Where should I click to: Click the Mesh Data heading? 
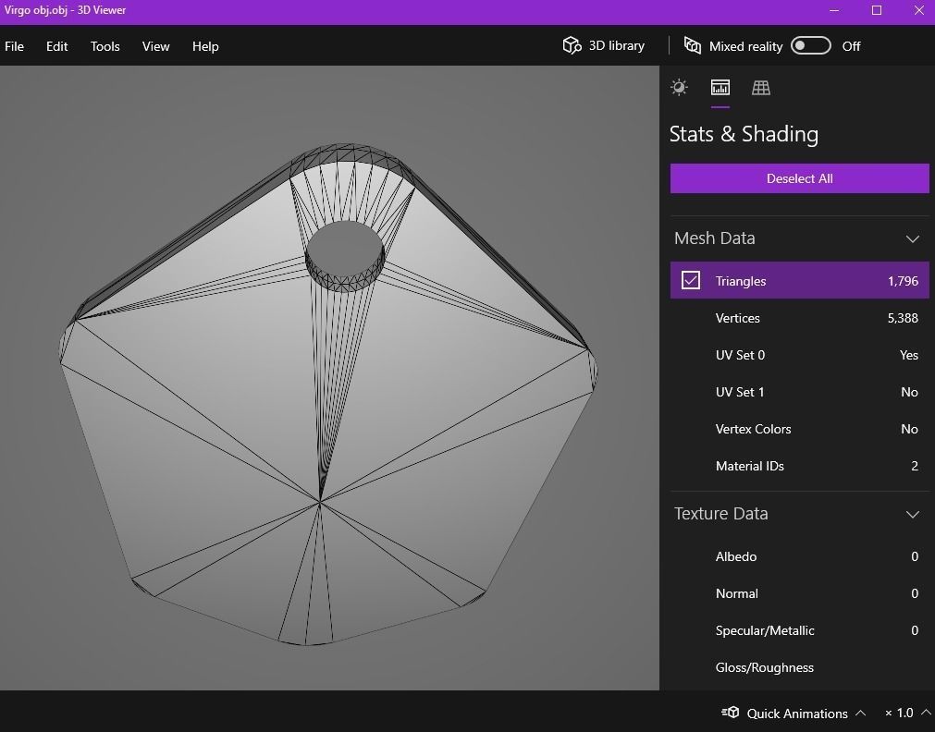click(x=714, y=238)
